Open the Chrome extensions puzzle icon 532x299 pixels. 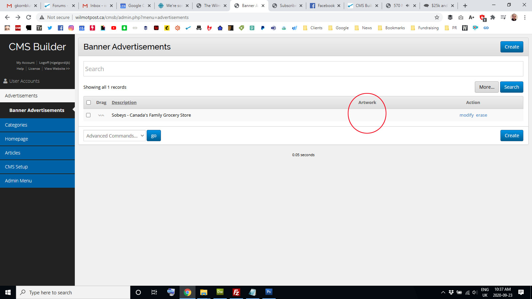[493, 17]
